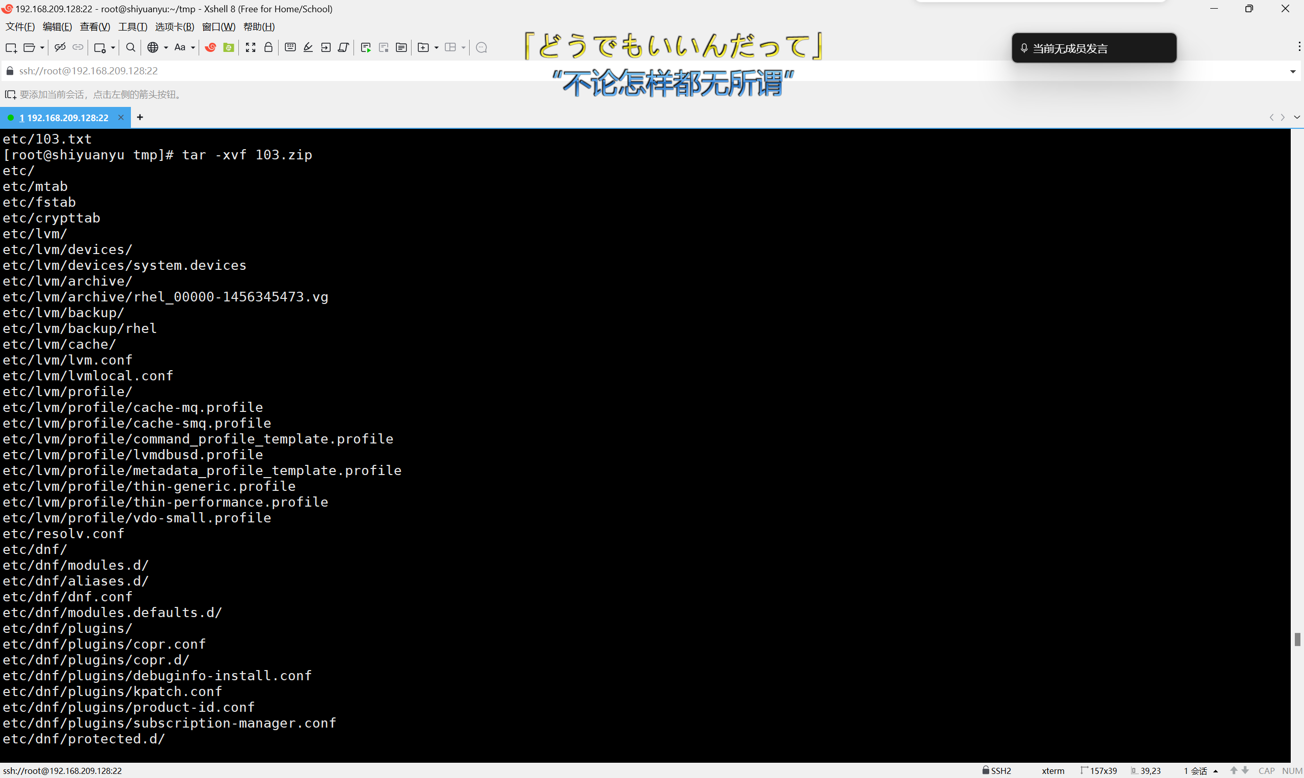Select the highlight pen icon
This screenshot has height=778, width=1304.
308,47
